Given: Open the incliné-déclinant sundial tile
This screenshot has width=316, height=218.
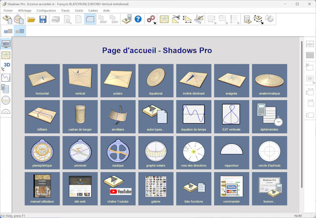Looking at the screenshot, I should (194, 81).
